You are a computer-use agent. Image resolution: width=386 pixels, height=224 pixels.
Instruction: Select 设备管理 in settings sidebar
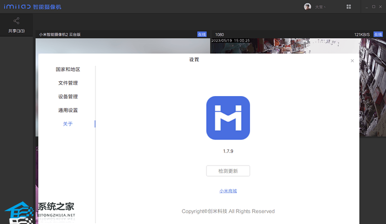68,97
